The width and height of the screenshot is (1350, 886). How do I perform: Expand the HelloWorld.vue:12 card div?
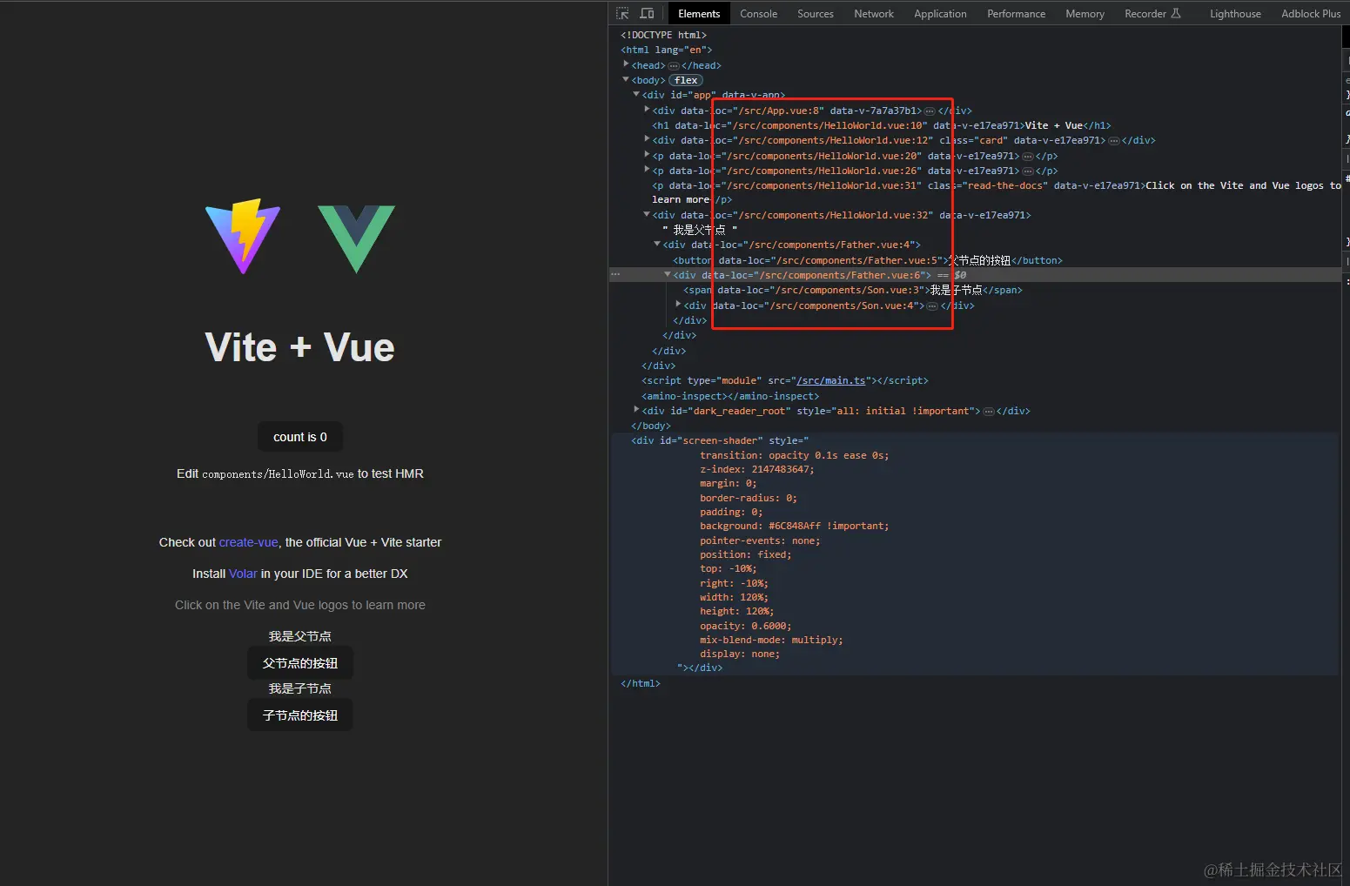point(647,139)
